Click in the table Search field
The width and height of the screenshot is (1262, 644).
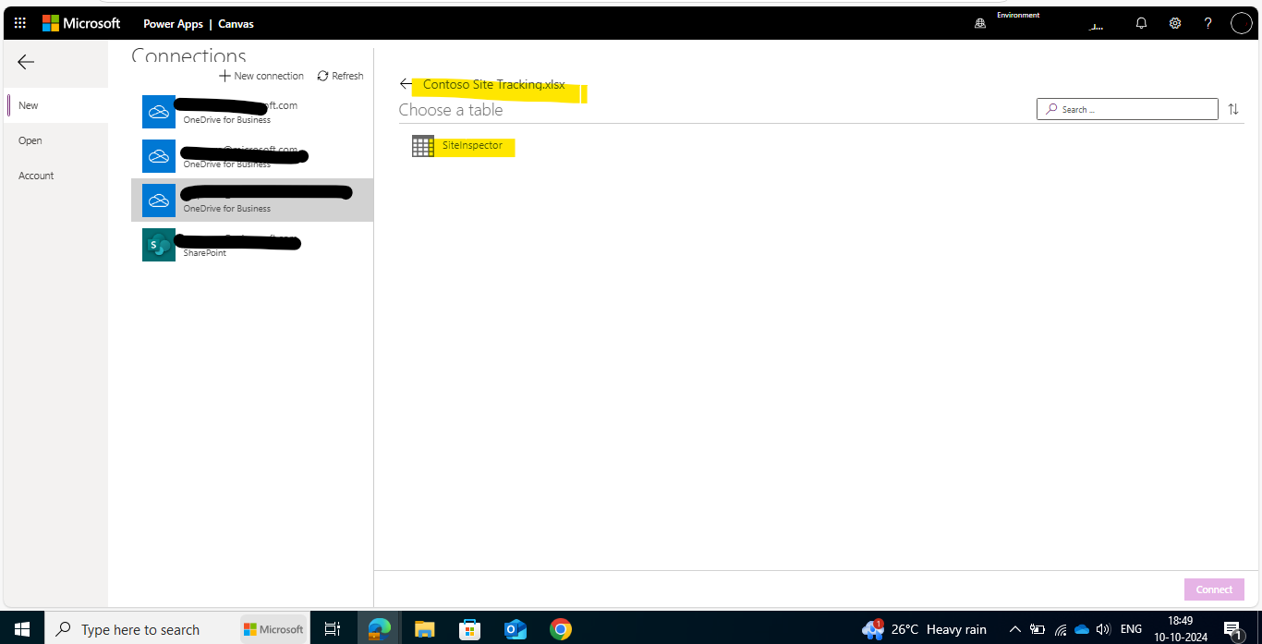tap(1127, 109)
